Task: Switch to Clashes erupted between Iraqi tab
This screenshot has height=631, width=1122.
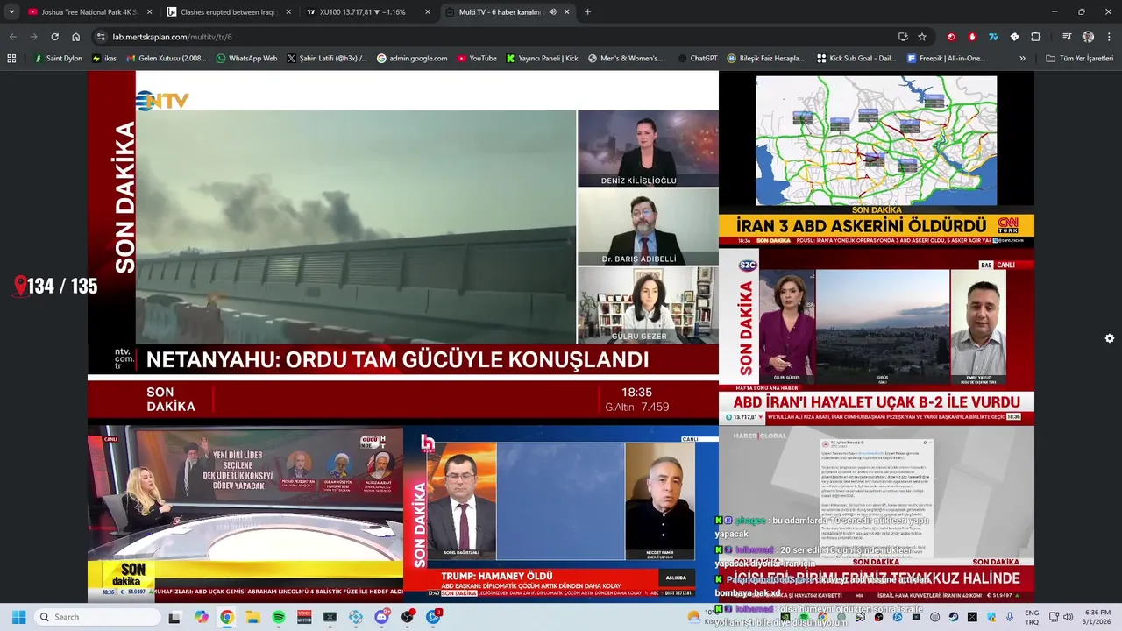Action: 228,12
